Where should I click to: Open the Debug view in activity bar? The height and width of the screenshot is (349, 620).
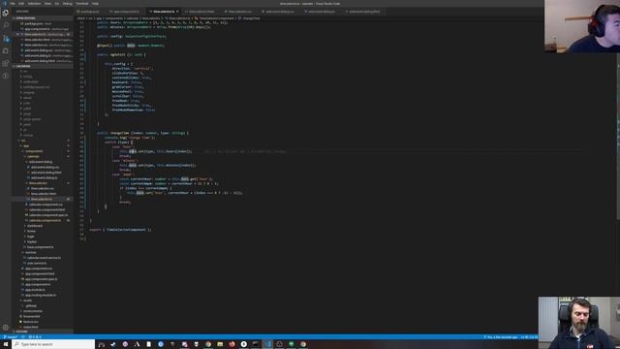point(6,50)
